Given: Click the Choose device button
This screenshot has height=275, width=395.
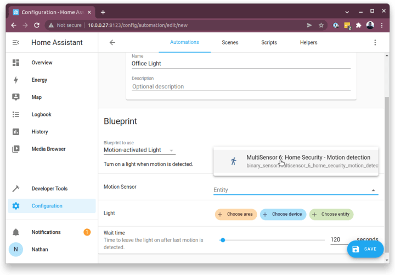Looking at the screenshot, I should pos(283,214).
